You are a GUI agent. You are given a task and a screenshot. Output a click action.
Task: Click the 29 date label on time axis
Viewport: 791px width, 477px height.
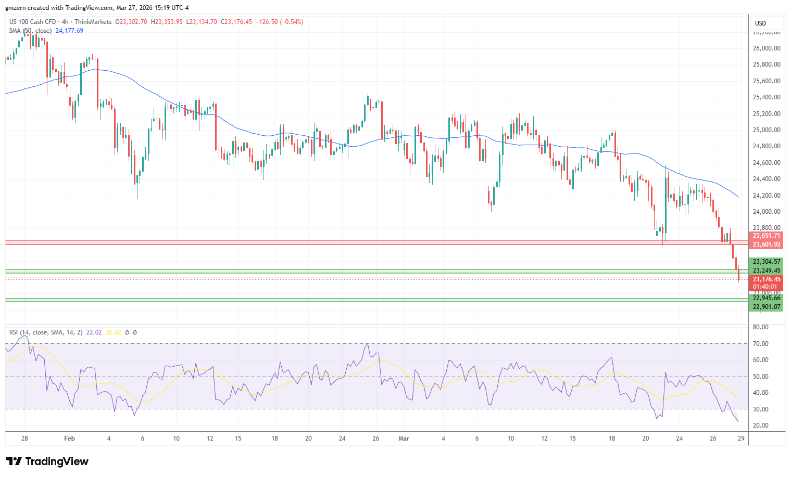point(741,439)
